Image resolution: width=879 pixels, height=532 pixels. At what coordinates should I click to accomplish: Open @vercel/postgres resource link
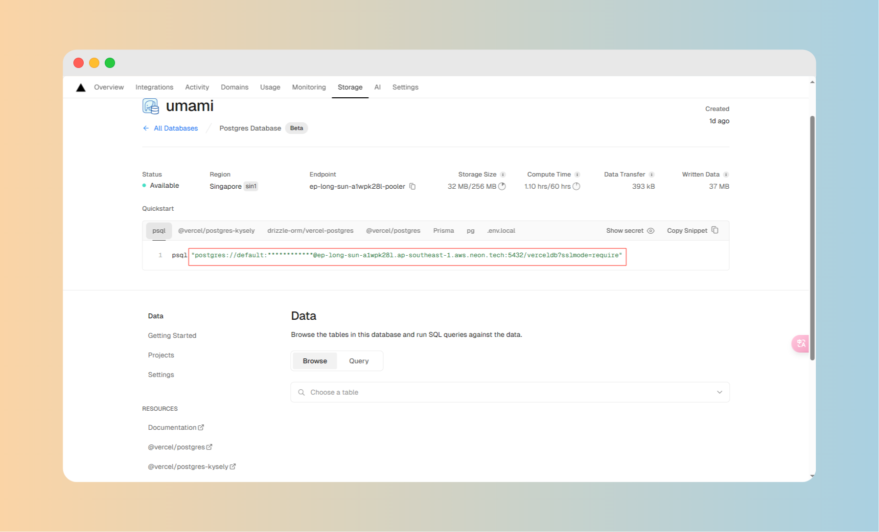(180, 447)
